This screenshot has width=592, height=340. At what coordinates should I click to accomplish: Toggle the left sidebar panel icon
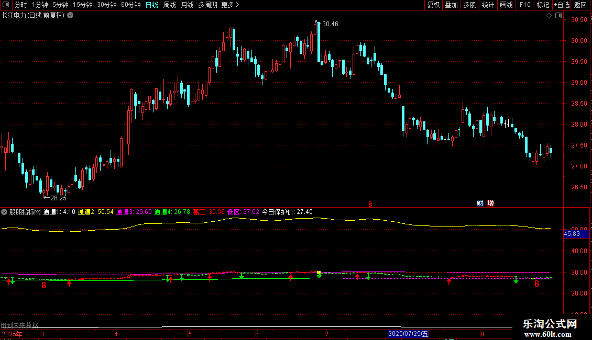[6, 5]
